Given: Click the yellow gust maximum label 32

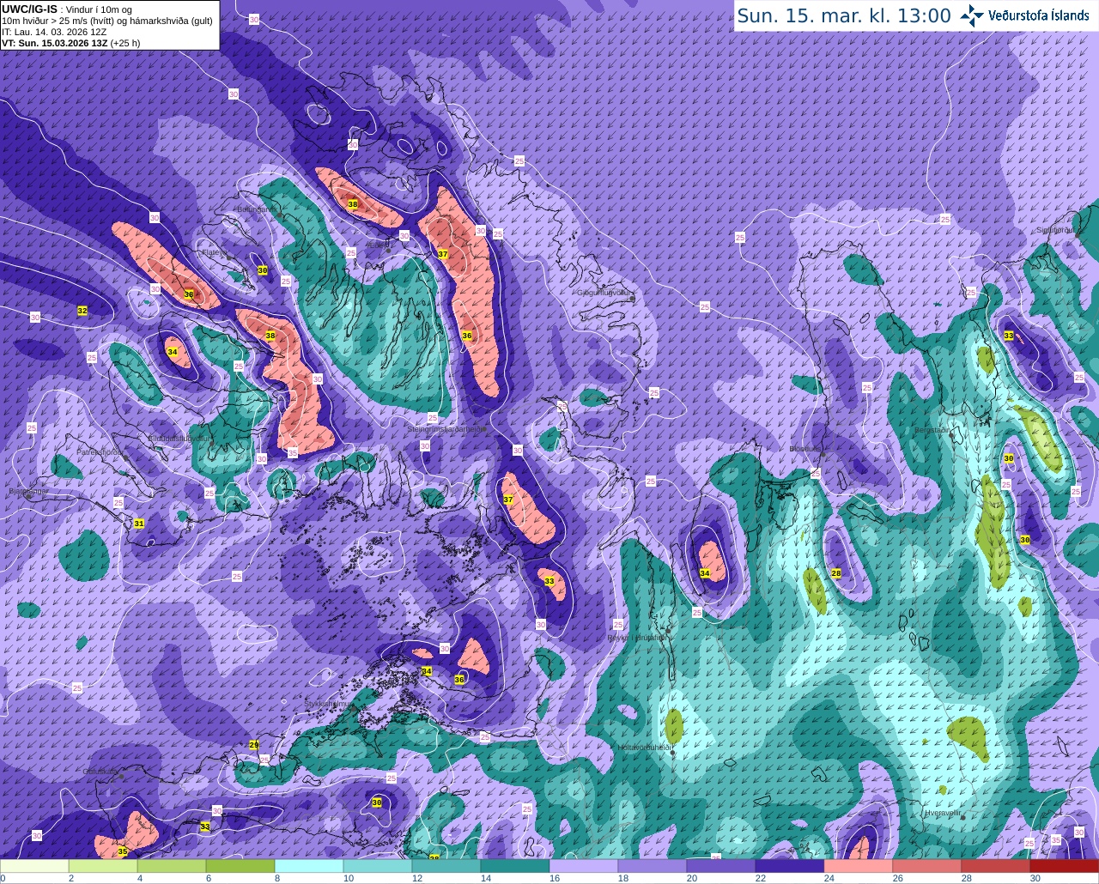Looking at the screenshot, I should pos(82,310).
